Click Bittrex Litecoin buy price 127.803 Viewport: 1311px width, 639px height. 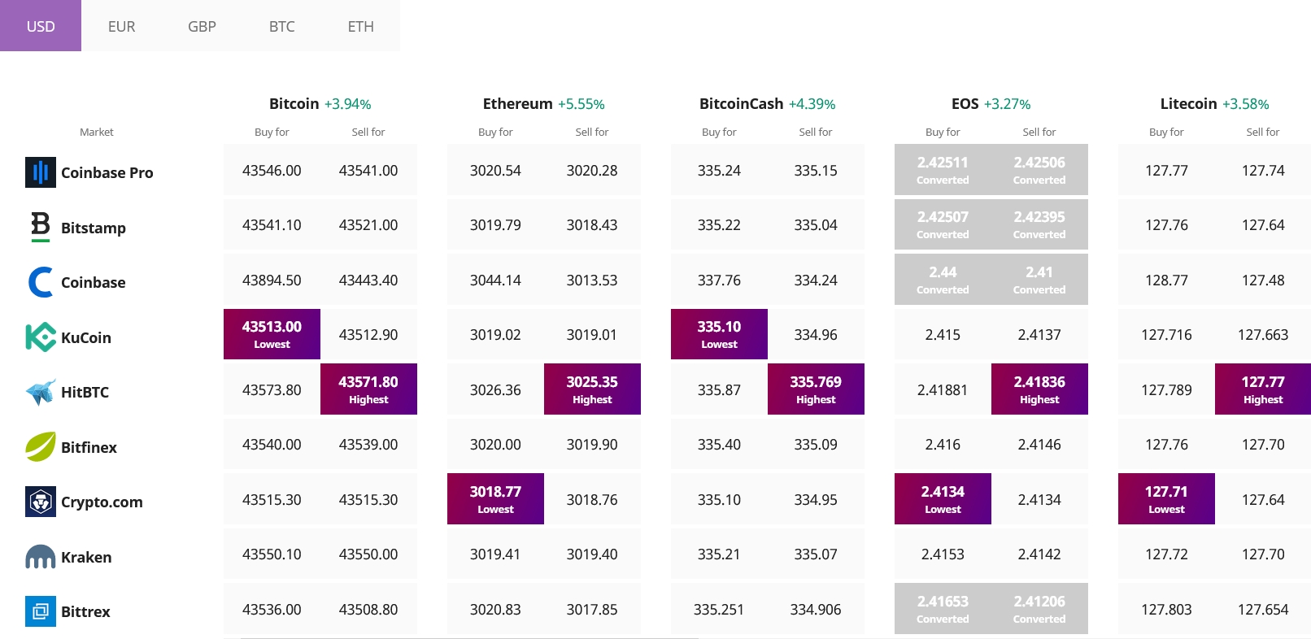1166,610
